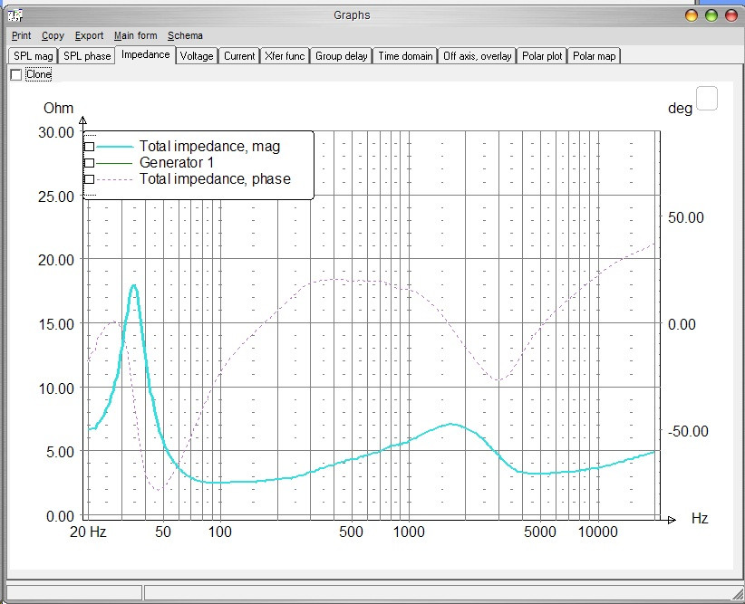
Task: Click the left status bar panel
Action: point(74,592)
